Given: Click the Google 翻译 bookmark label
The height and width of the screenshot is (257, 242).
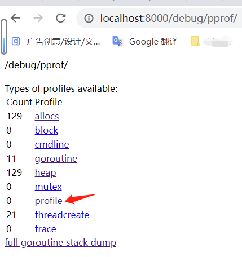Looking at the screenshot, I should pyautogui.click(x=153, y=42).
